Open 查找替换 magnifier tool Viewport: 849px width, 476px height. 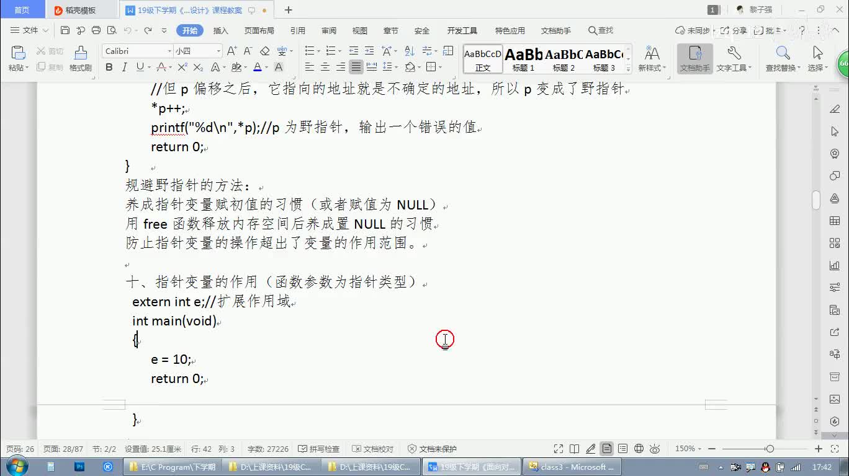point(783,58)
